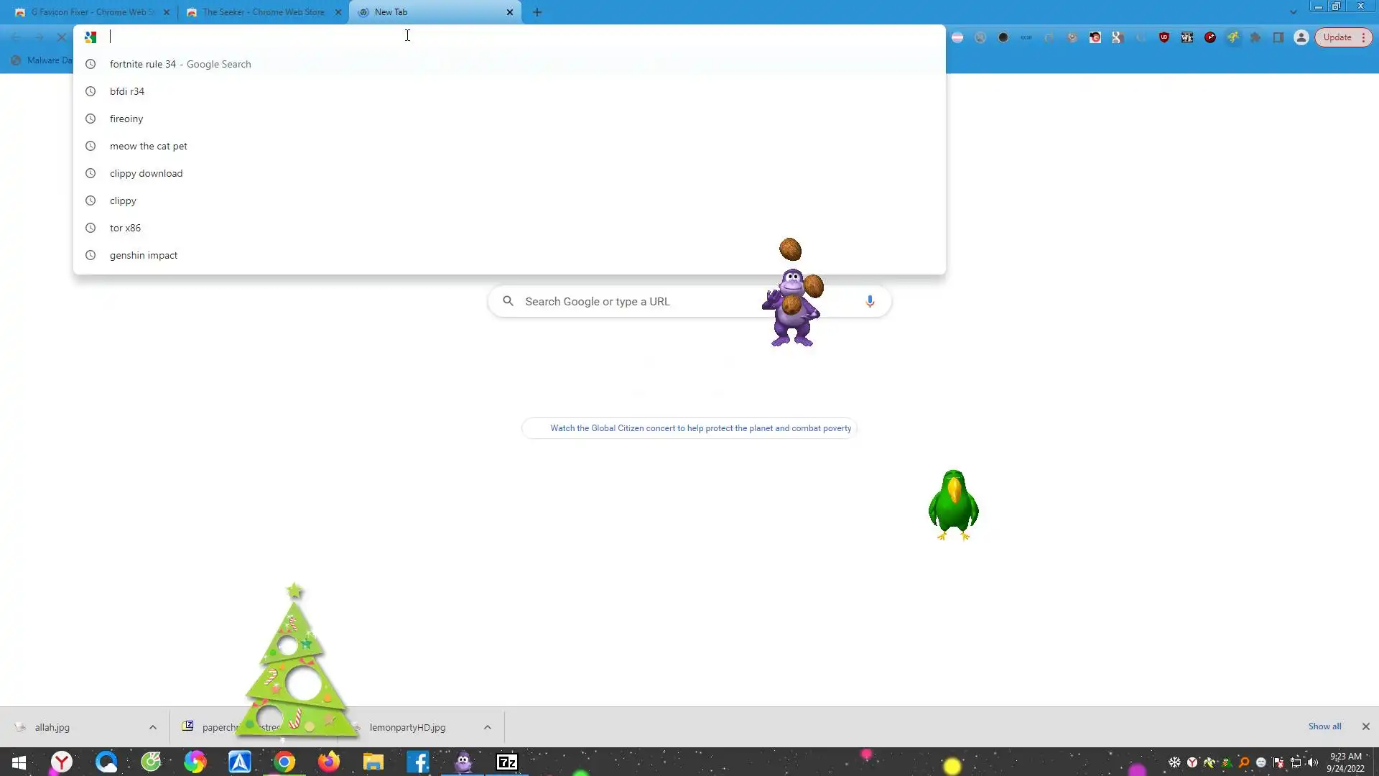The height and width of the screenshot is (776, 1379).
Task: Select the 'clippy download' suggestion
Action: click(x=146, y=173)
